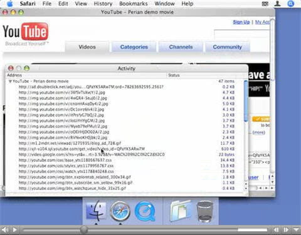Open the Safari menu
This screenshot has height=235, width=301.
pos(28,4)
